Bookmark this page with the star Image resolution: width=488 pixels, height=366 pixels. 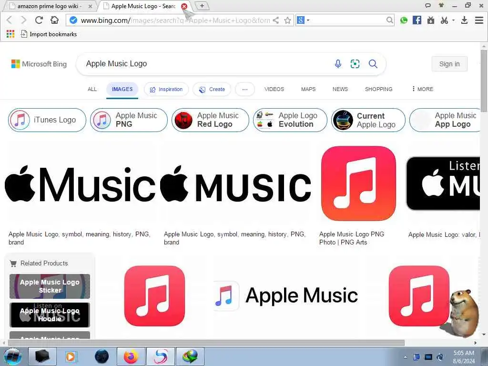pyautogui.click(x=287, y=20)
